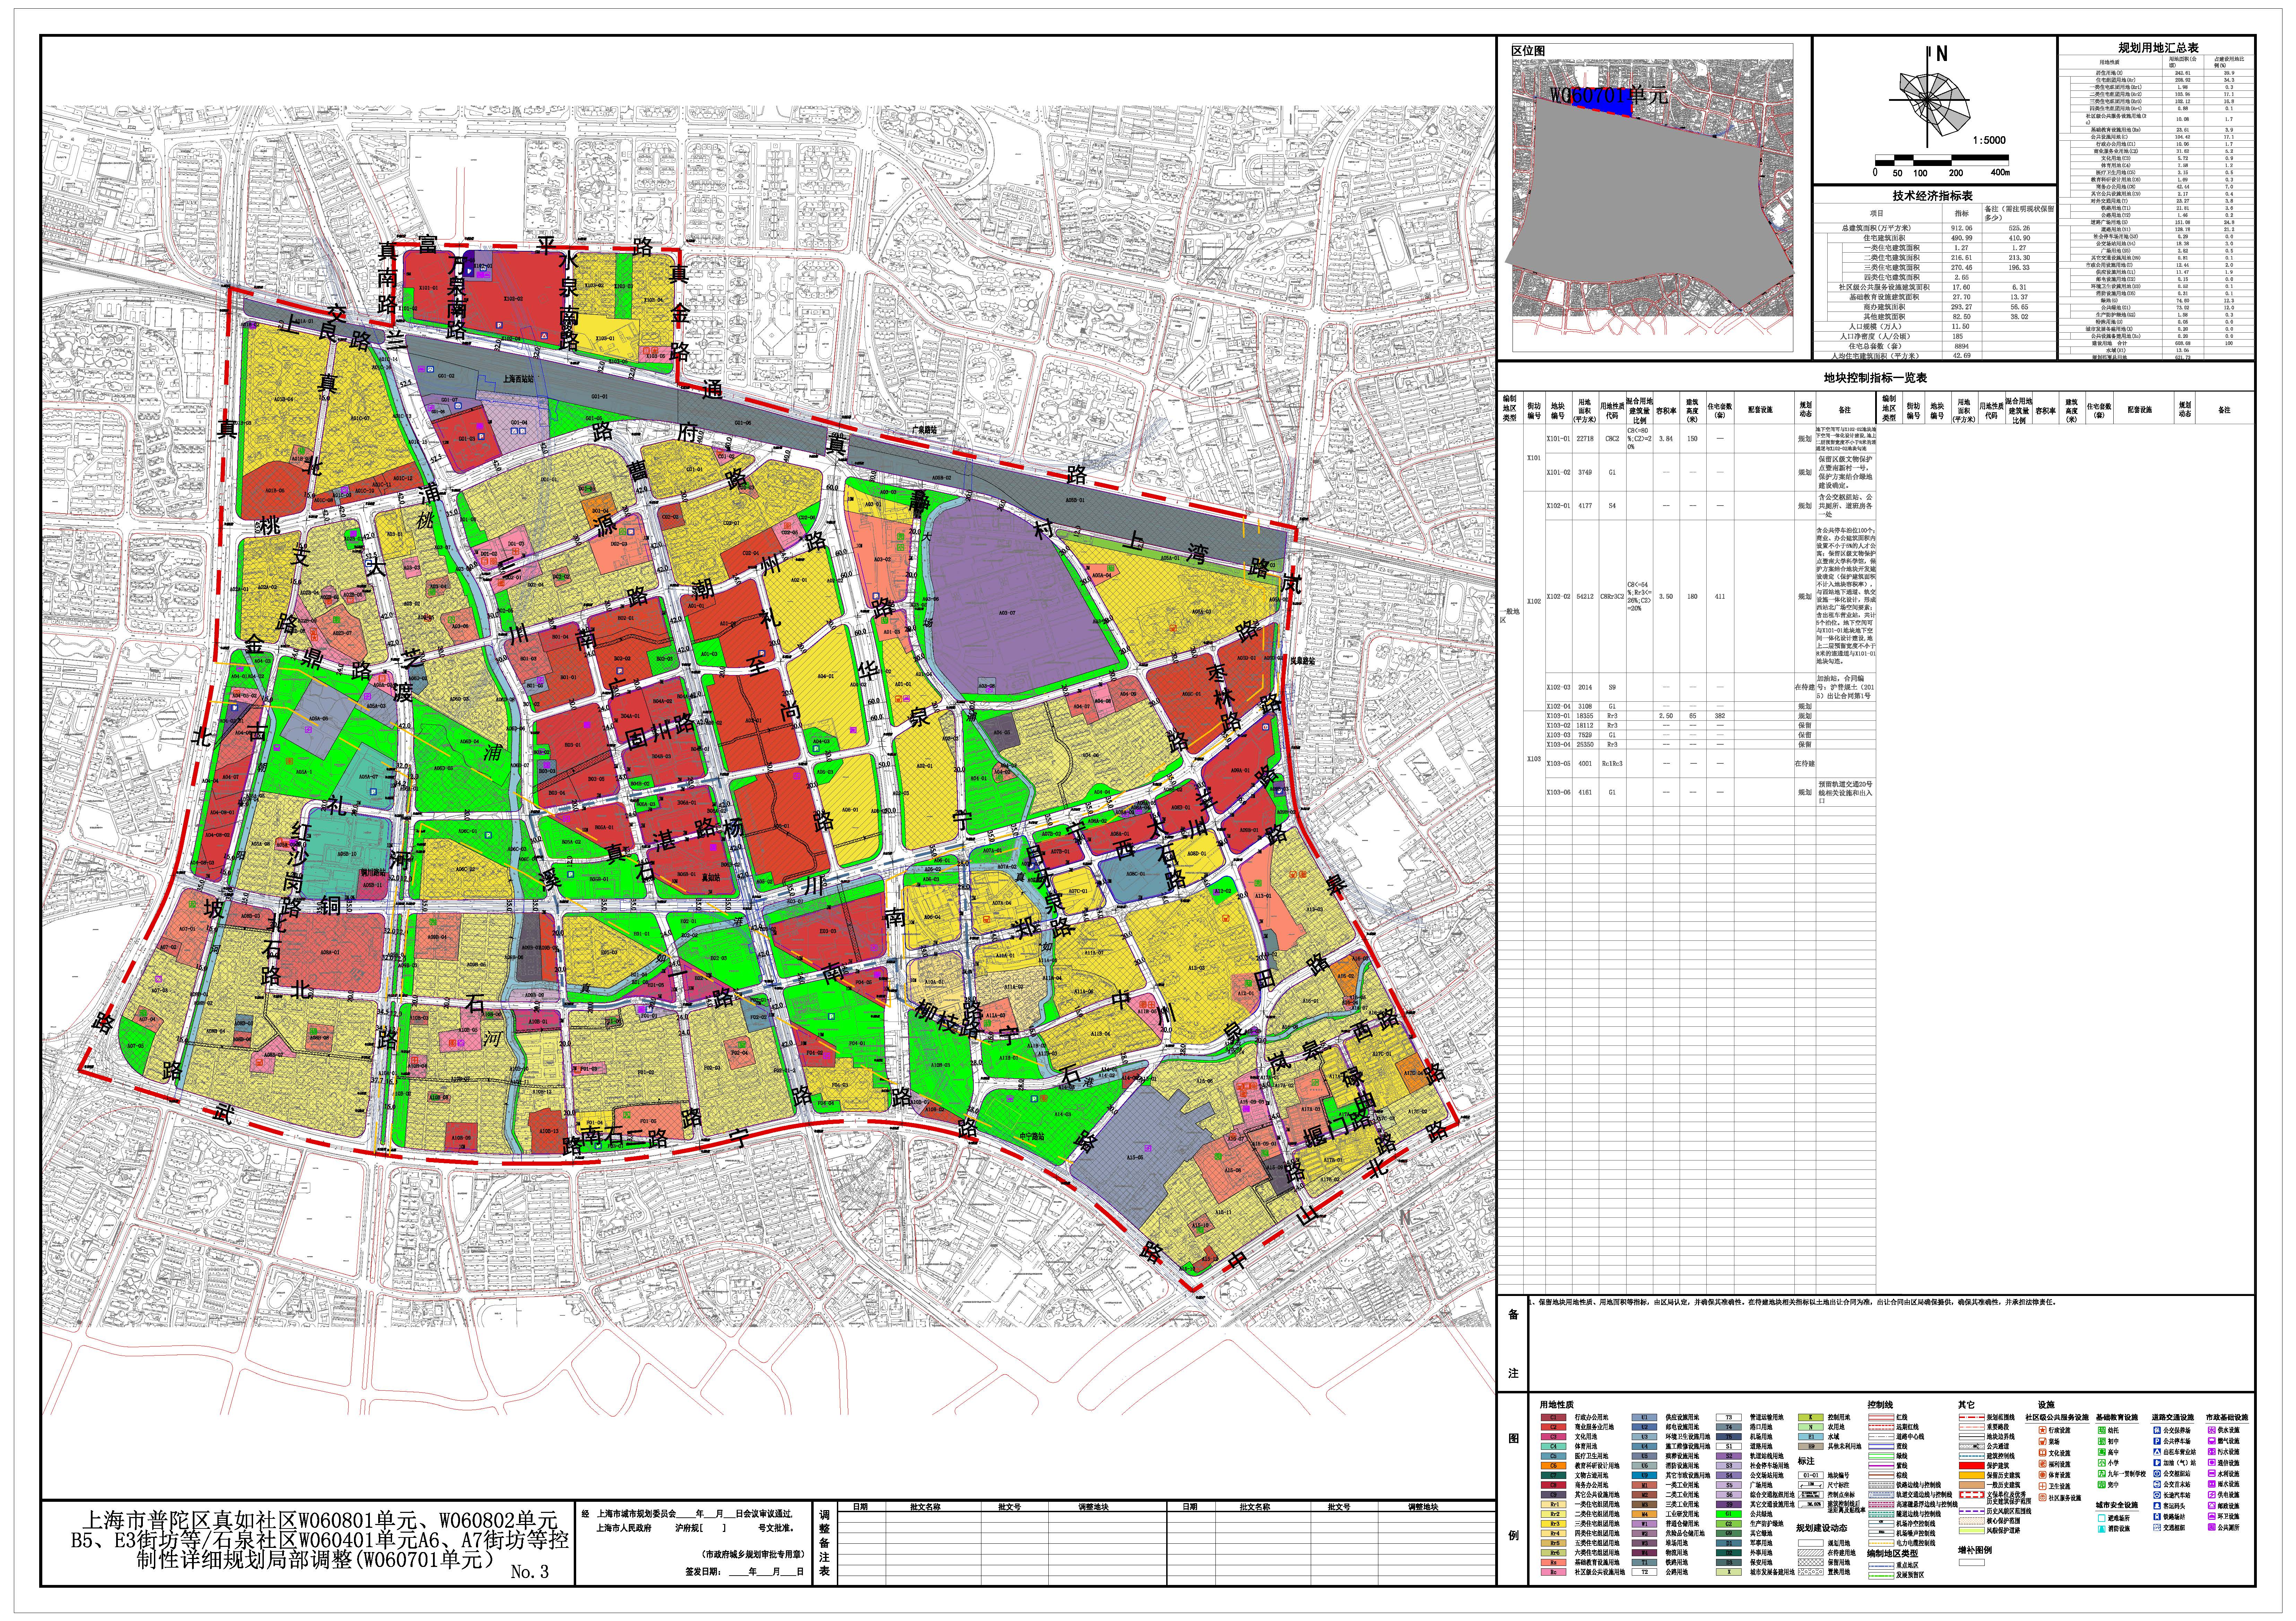Click the 出租车营业站 icon in the legend
The height and width of the screenshot is (1621, 2296).
tap(2157, 1452)
